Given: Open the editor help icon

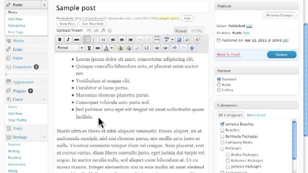Looking at the screenshot, I should (192, 48).
